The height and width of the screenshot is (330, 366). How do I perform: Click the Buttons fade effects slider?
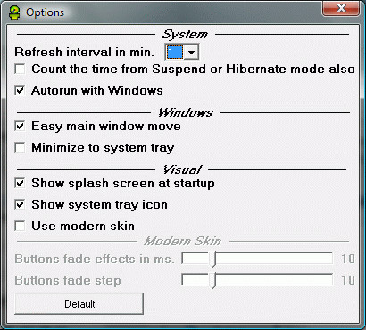click(257, 259)
